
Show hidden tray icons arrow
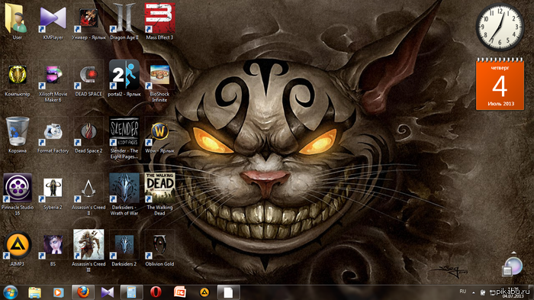click(474, 292)
